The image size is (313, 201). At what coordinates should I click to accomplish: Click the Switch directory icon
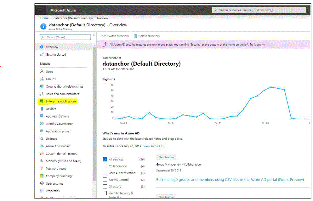pos(104,36)
